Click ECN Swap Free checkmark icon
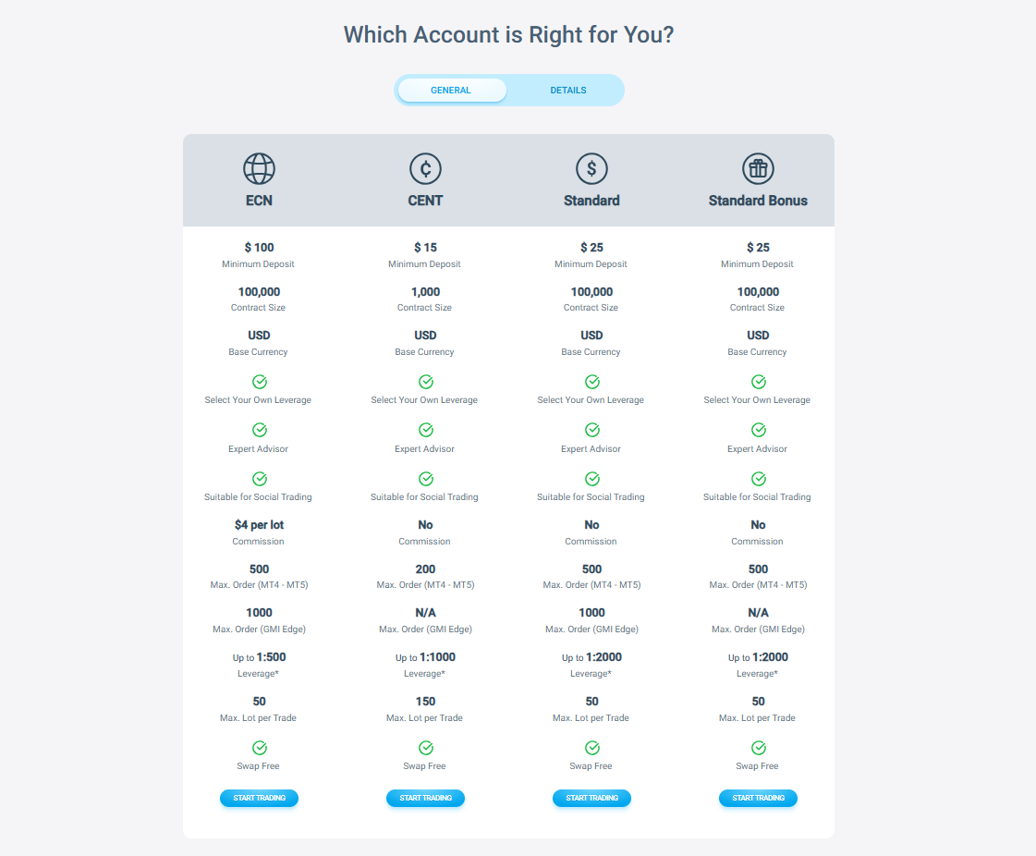Viewport: 1036px width, 856px height. point(260,748)
